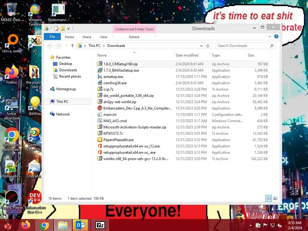The width and height of the screenshot is (308, 231).
Task: Open the Home ribbon tab
Action: pyautogui.click(x=69, y=37)
